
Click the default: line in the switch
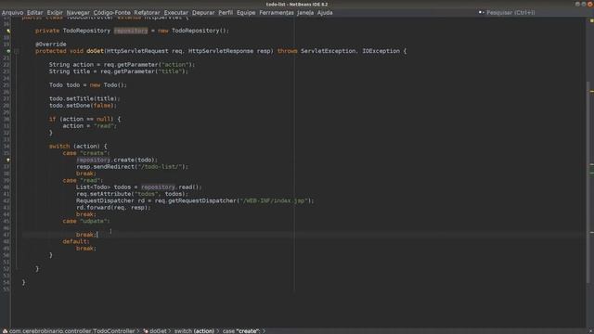tap(76, 242)
